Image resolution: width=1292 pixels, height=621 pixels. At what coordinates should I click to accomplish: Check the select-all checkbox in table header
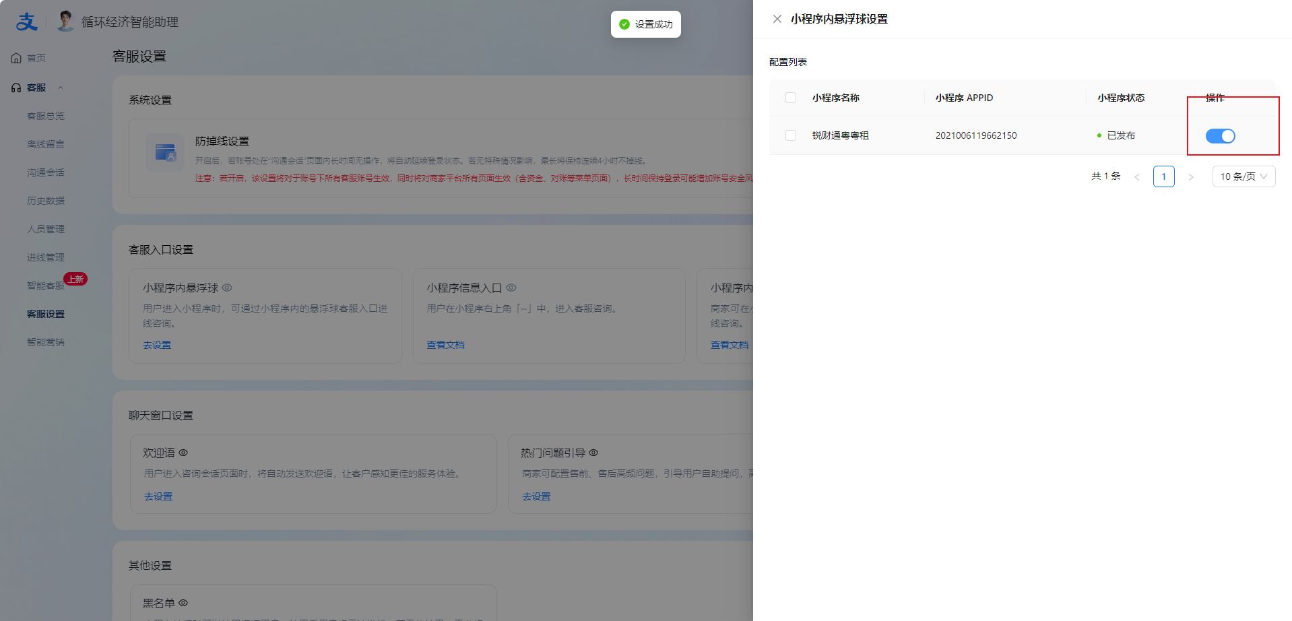[791, 98]
